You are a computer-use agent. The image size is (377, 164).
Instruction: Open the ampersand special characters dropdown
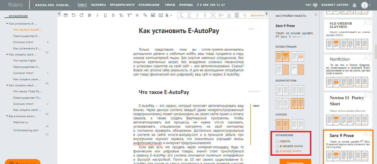(x=169, y=15)
